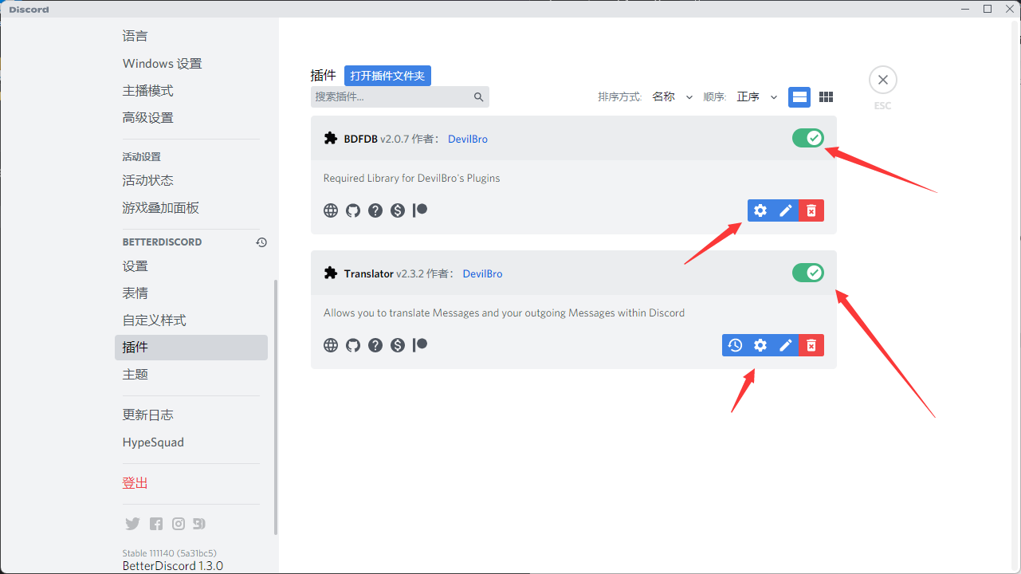
Task: Edit BDFDB plugin with pencil icon
Action: pos(786,210)
